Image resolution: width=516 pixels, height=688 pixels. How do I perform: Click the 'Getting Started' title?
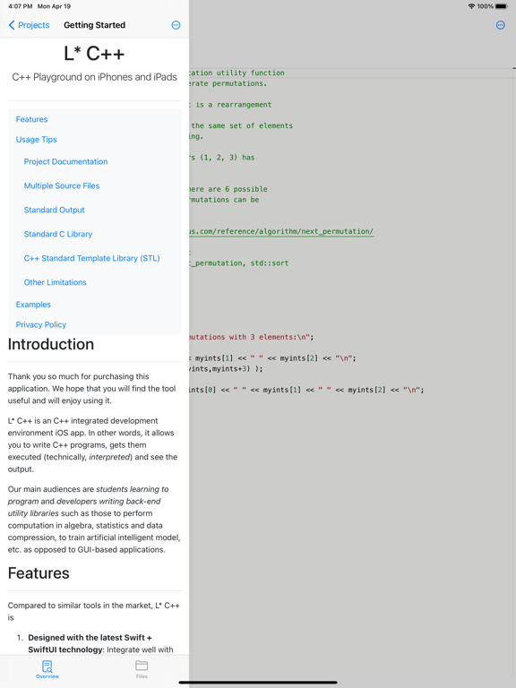click(x=94, y=25)
